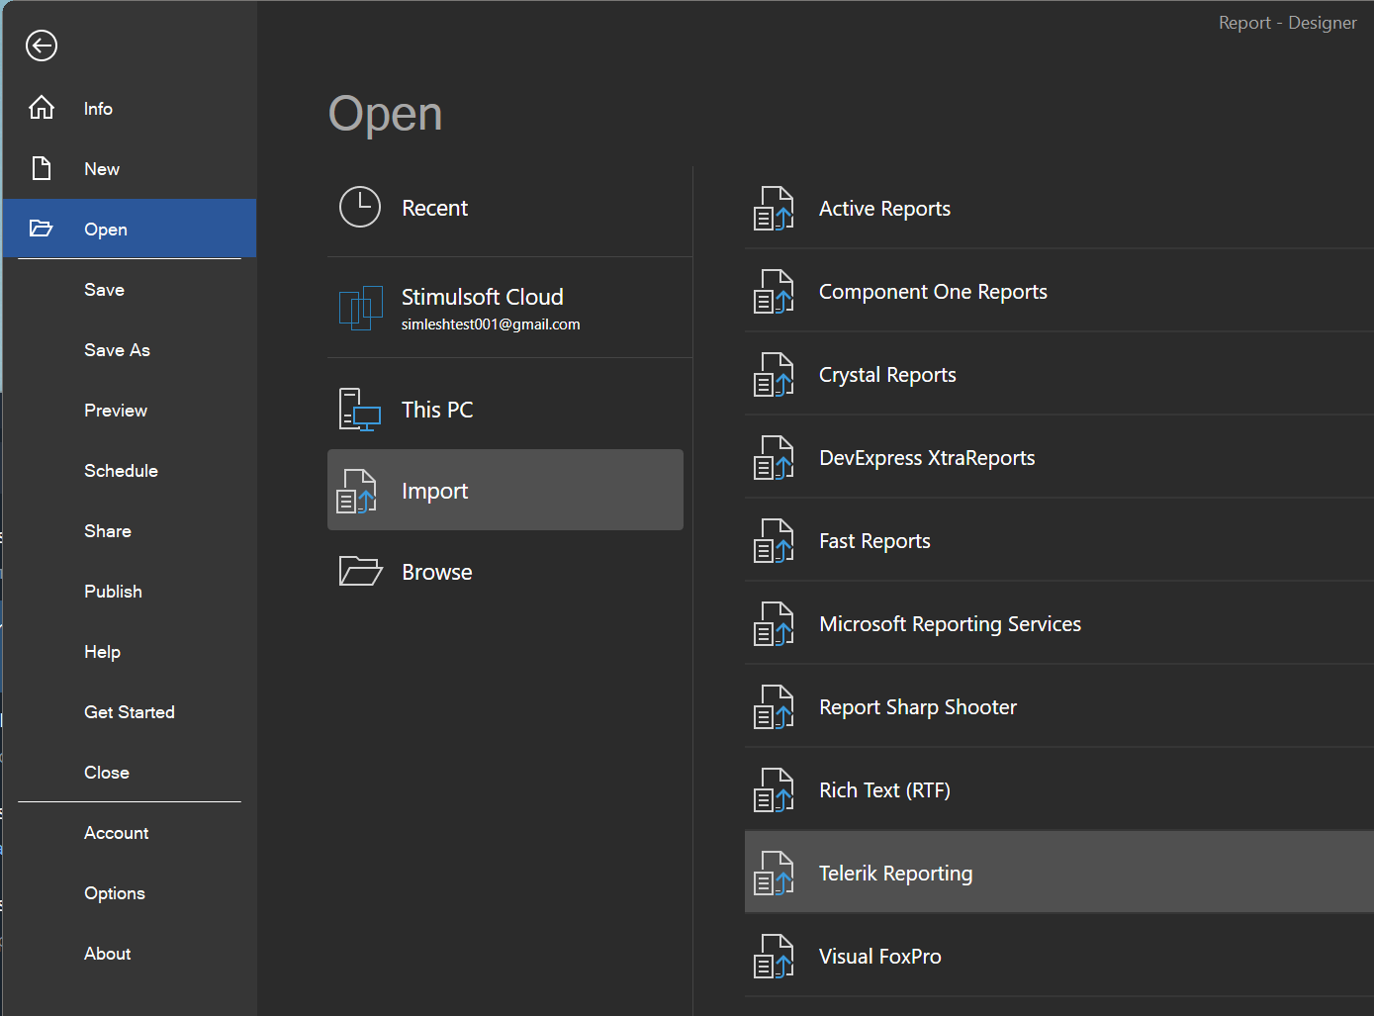Image resolution: width=1374 pixels, height=1016 pixels.
Task: Open the Info menu item
Action: (x=130, y=109)
